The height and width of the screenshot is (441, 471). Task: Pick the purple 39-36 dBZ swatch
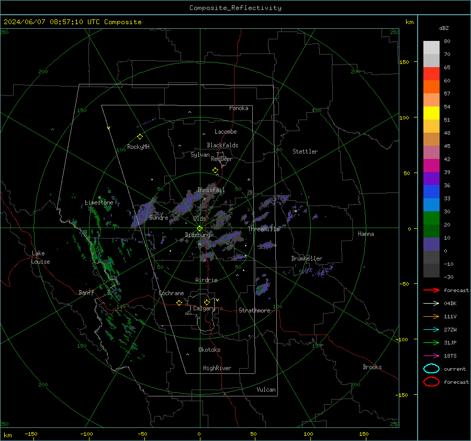431,178
